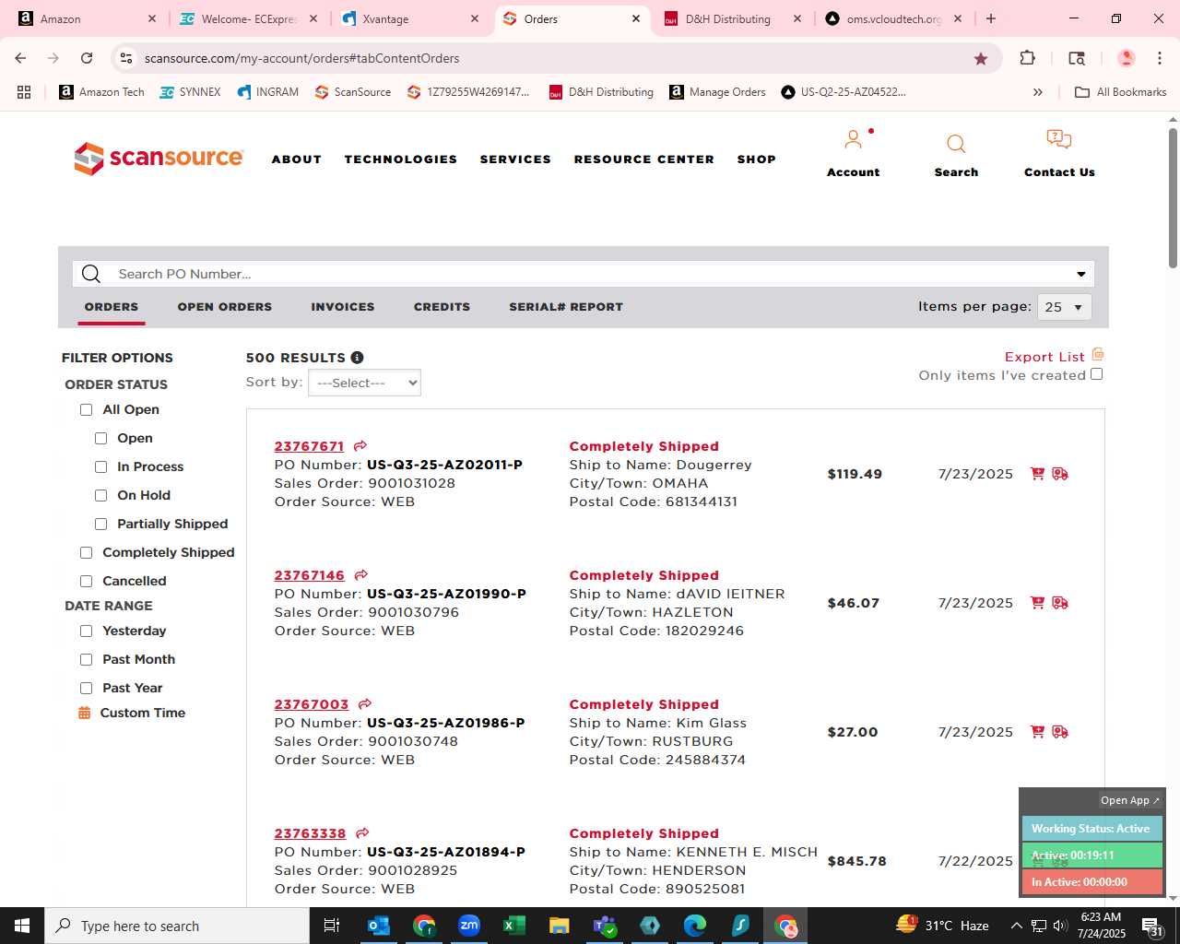
Task: Open File Explorer from the taskbar
Action: click(x=560, y=926)
